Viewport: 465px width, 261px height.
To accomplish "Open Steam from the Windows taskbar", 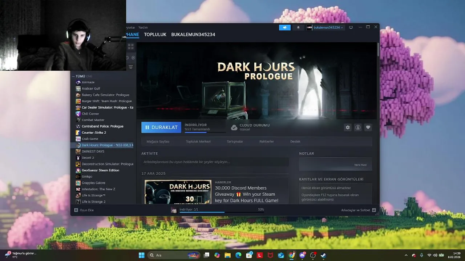I will click(x=323, y=255).
